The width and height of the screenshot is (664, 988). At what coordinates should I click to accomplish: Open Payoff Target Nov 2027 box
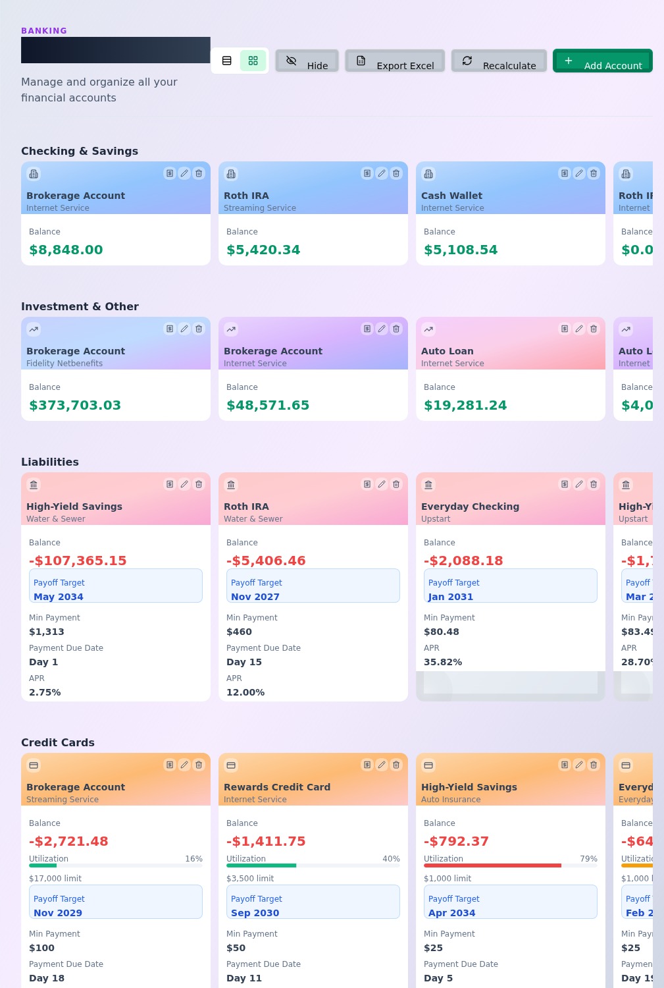(313, 586)
